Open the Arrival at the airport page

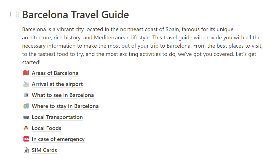point(57,84)
